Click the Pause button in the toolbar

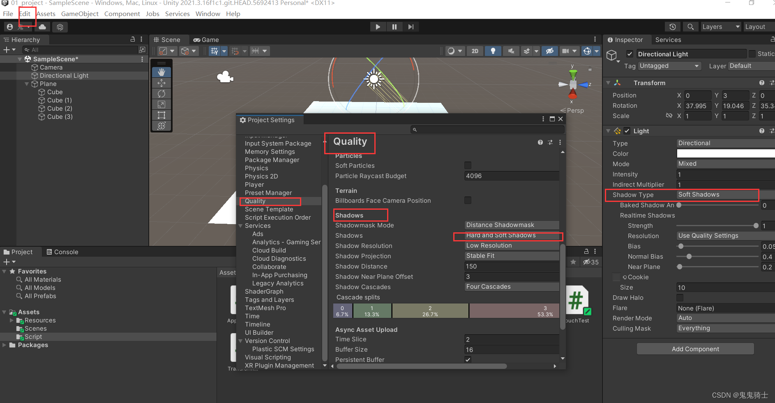pos(394,26)
